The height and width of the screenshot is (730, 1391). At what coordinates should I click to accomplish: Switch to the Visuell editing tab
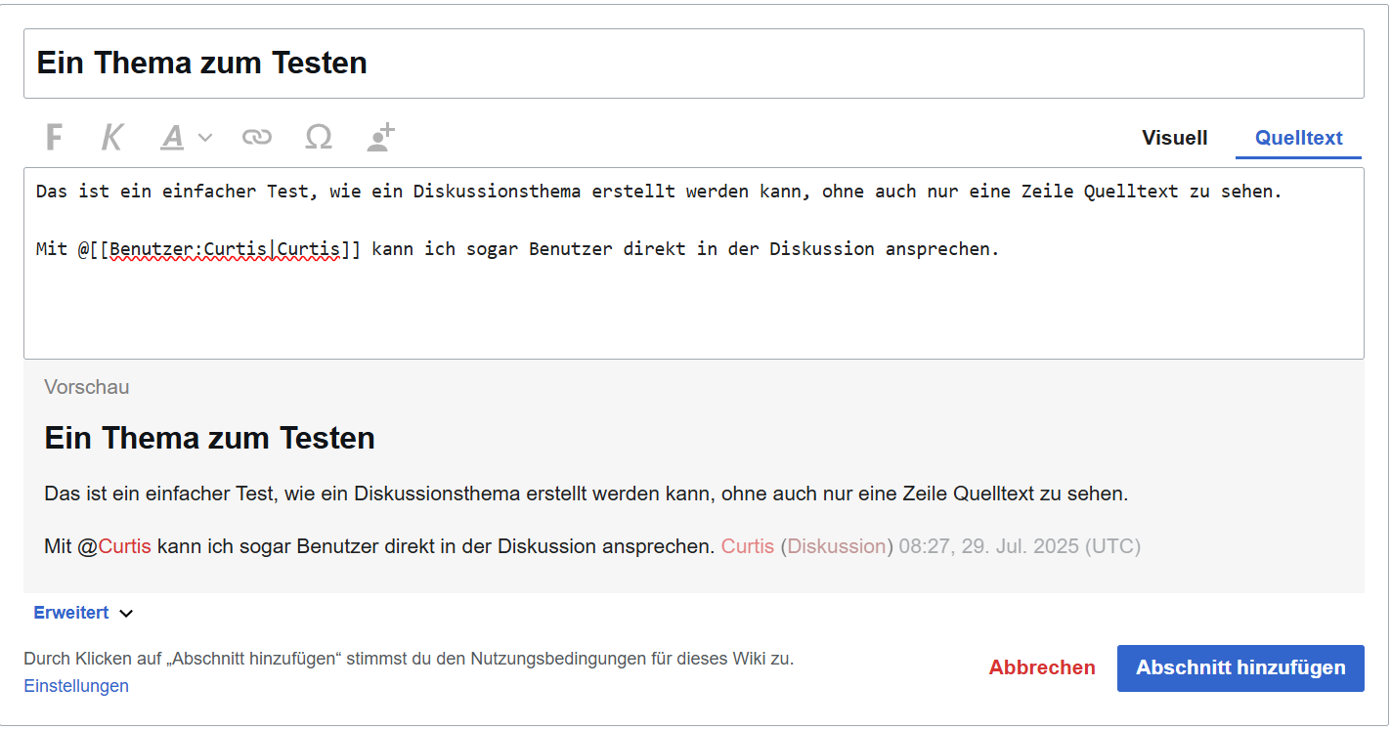tap(1174, 138)
